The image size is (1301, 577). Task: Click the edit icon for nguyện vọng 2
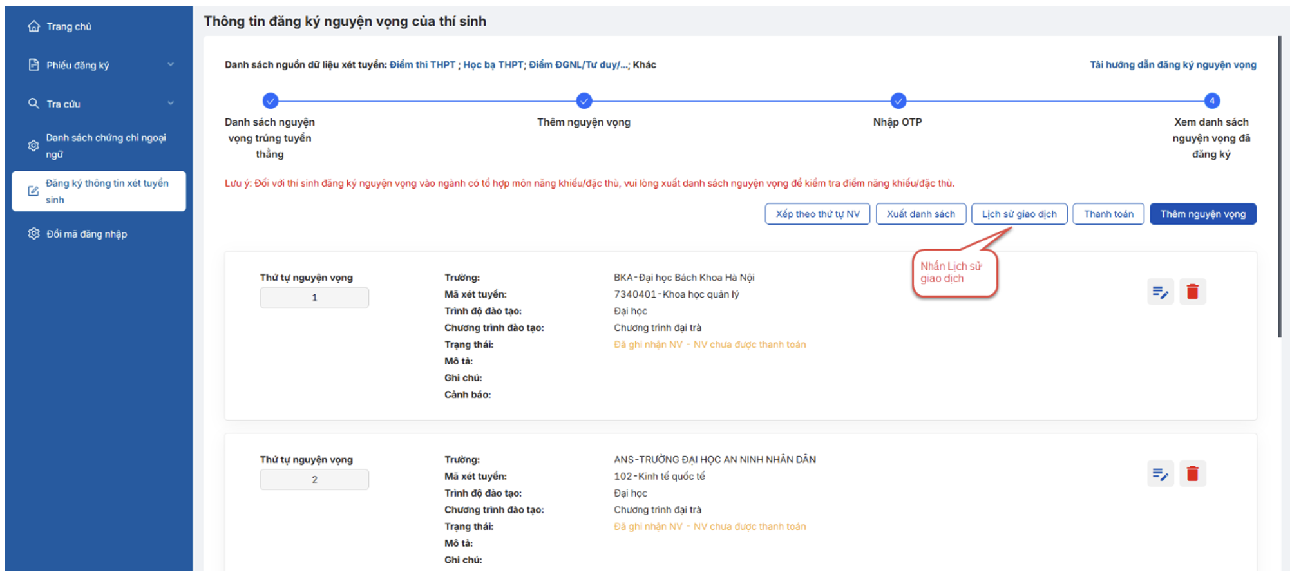click(x=1160, y=475)
